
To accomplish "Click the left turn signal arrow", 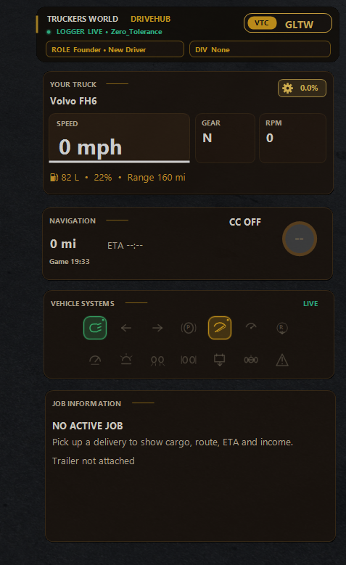I will pos(126,328).
